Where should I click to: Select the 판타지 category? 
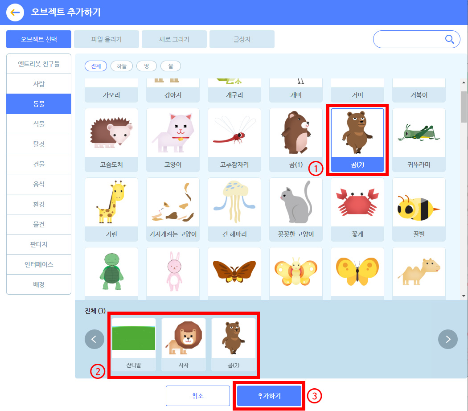pos(39,244)
